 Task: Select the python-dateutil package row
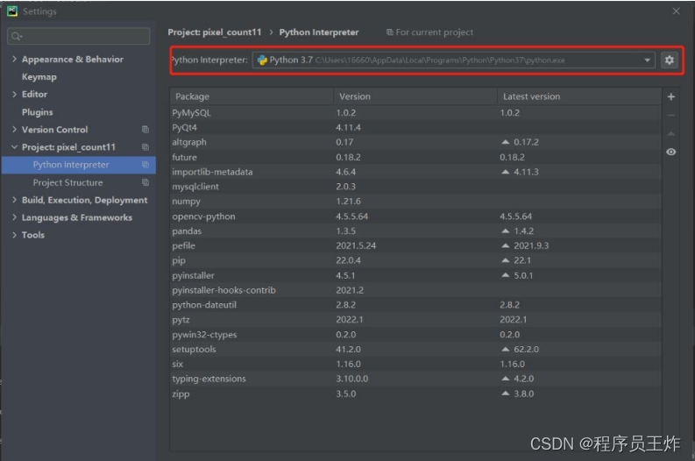(x=415, y=305)
